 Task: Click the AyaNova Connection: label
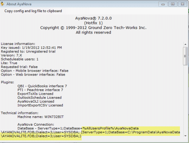coord(36,125)
